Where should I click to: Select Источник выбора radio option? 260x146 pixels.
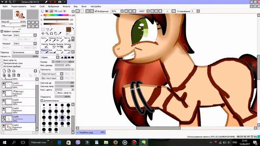[x=2, y=66]
